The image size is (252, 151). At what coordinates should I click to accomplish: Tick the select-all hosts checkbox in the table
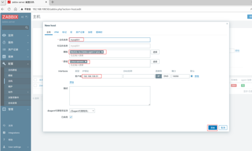tap(35, 80)
